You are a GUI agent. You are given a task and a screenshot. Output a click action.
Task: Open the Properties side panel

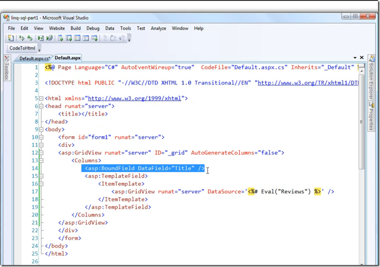[371, 116]
